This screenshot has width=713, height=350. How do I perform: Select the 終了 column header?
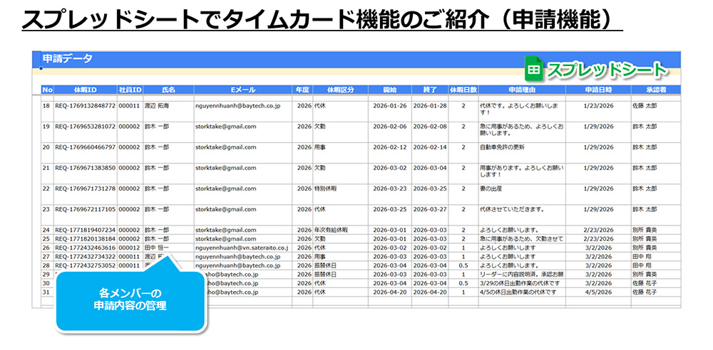430,90
